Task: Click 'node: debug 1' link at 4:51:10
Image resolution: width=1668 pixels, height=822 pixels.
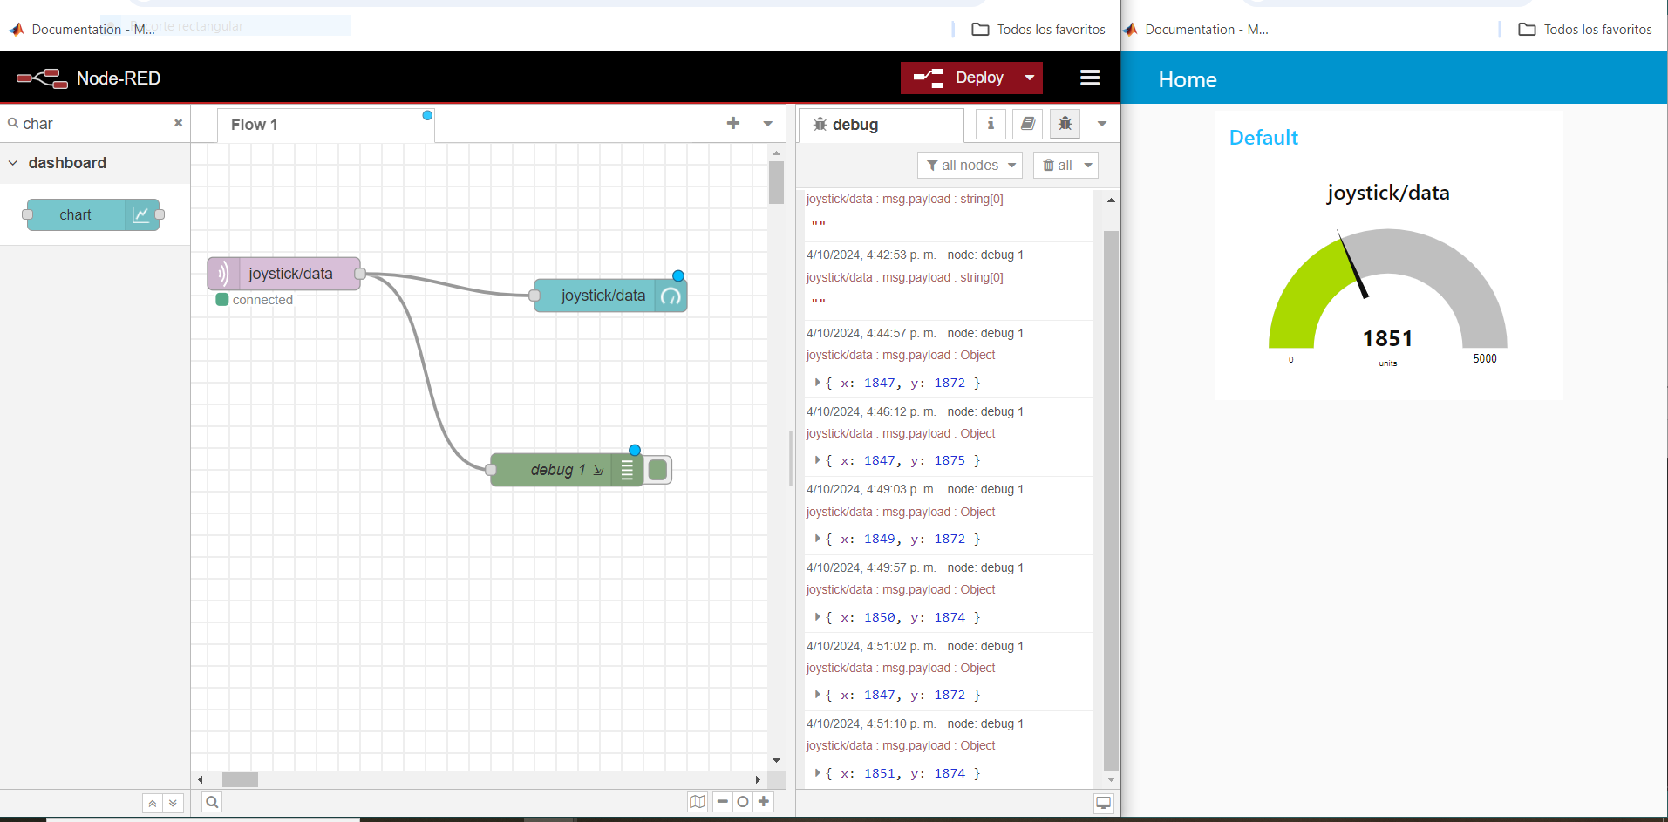Action: (x=985, y=723)
